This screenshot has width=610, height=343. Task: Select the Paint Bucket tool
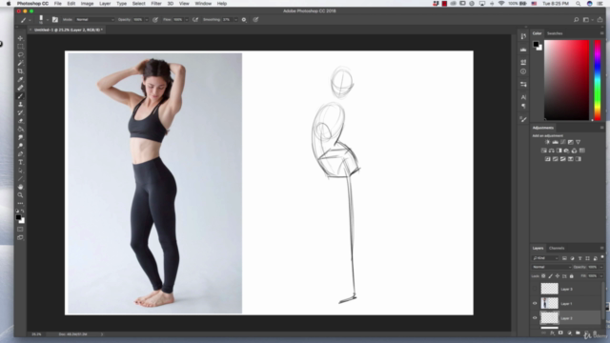click(x=20, y=130)
